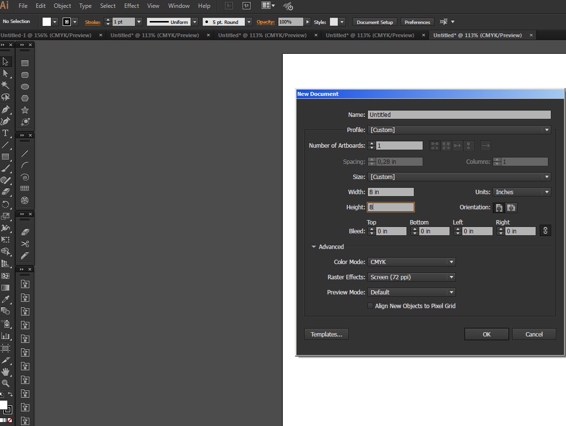Click the Scissors tool icon
The image size is (566, 426).
(x=25, y=244)
